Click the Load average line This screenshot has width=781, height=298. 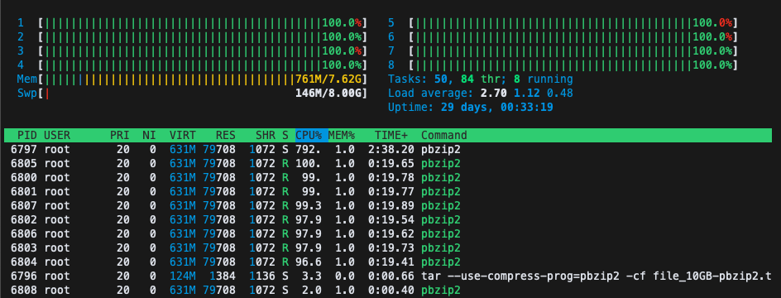pyautogui.click(x=480, y=94)
